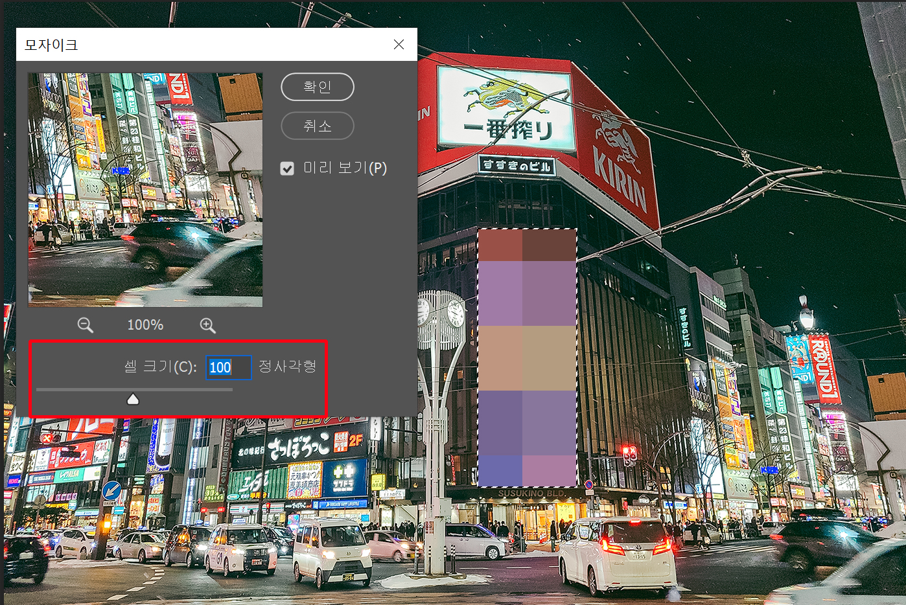Toggle the 미리 보기(P) checkbox
The width and height of the screenshot is (906, 605).
[x=287, y=168]
